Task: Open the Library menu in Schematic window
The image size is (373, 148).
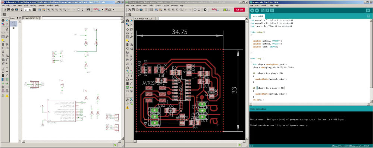Action: tap(33, 6)
